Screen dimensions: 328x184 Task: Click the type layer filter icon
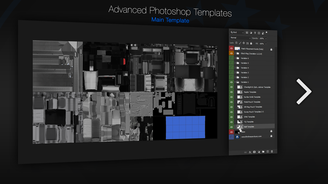click(255, 33)
